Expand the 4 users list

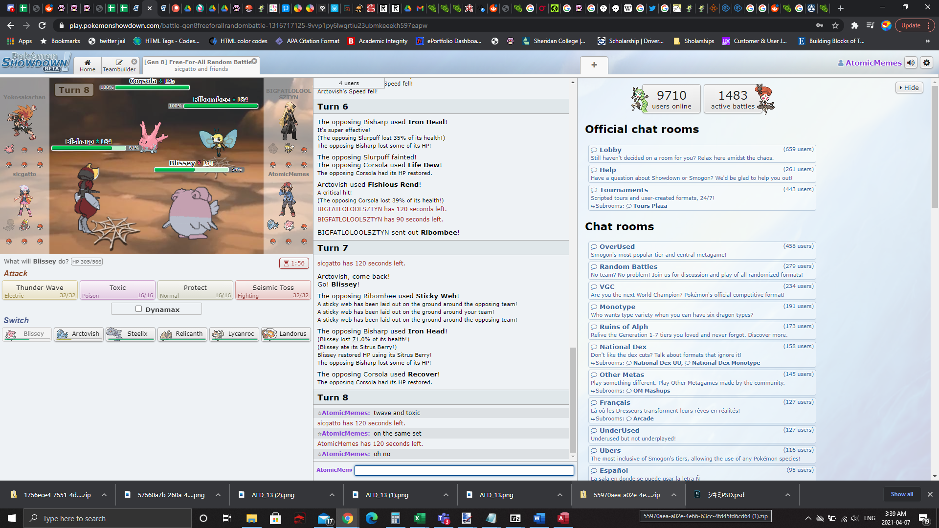[349, 83]
